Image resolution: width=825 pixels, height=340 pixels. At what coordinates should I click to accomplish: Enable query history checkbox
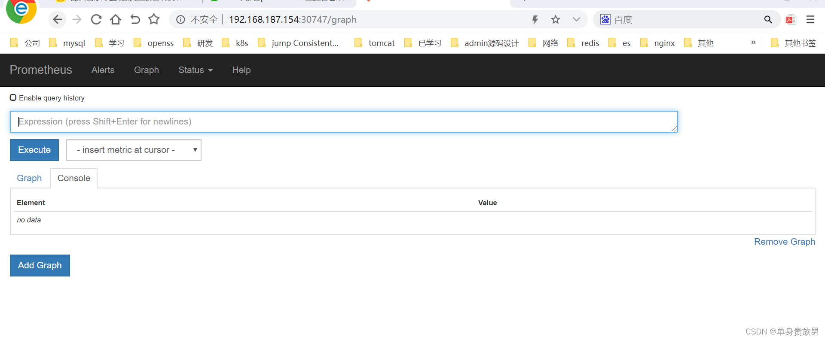(x=13, y=98)
